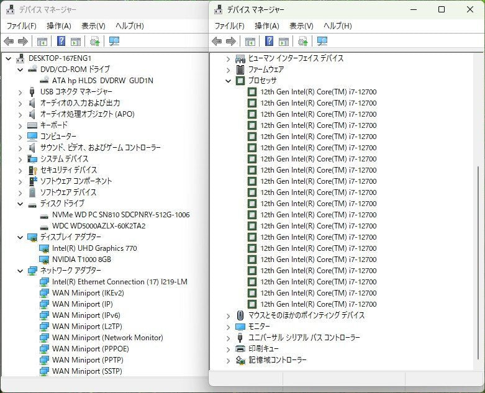Screen dimensions: 485x393
Task: Click モニター category monitor icon
Action: click(240, 327)
